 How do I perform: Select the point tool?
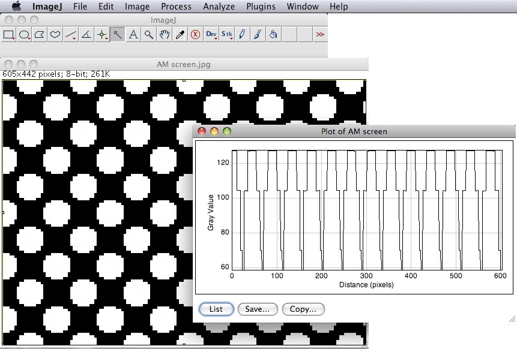102,34
